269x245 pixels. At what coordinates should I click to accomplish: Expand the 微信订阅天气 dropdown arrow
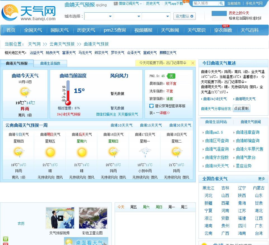click(141, 4)
